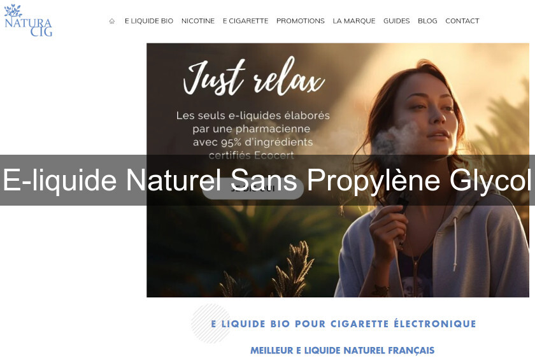Open the E LIQUIDE BIO menu
535x361 pixels.
click(x=149, y=21)
